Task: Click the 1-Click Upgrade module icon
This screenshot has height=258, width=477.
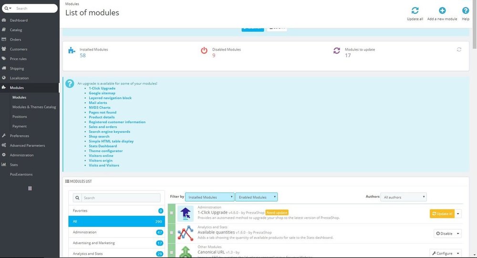Action: click(x=185, y=214)
